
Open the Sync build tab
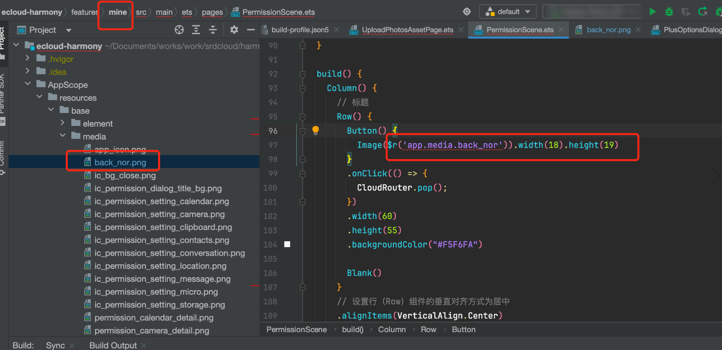[x=55, y=345]
